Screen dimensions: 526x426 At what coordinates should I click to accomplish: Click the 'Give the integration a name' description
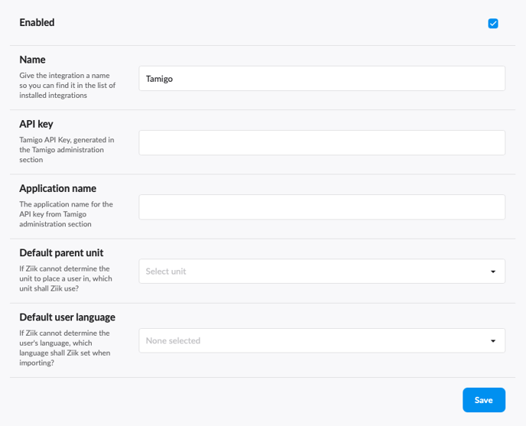coord(64,76)
